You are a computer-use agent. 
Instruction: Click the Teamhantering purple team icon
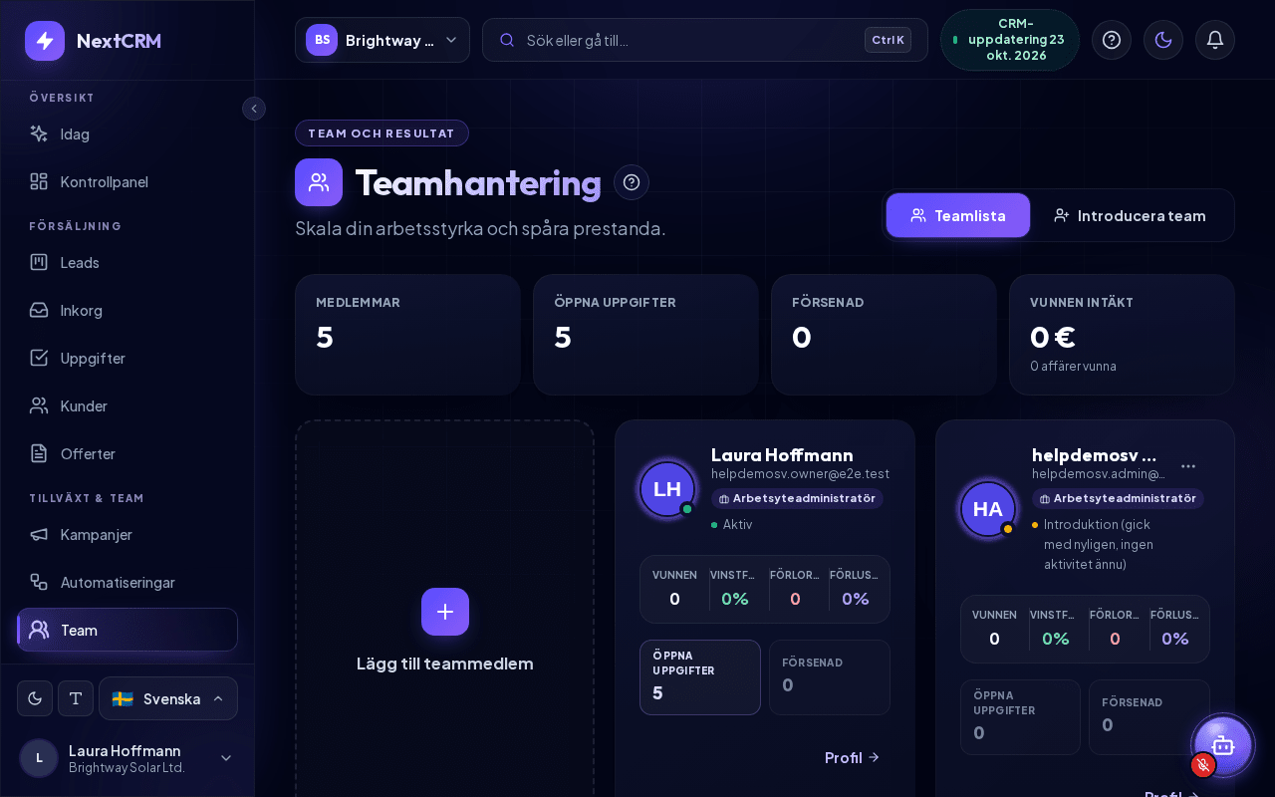319,182
